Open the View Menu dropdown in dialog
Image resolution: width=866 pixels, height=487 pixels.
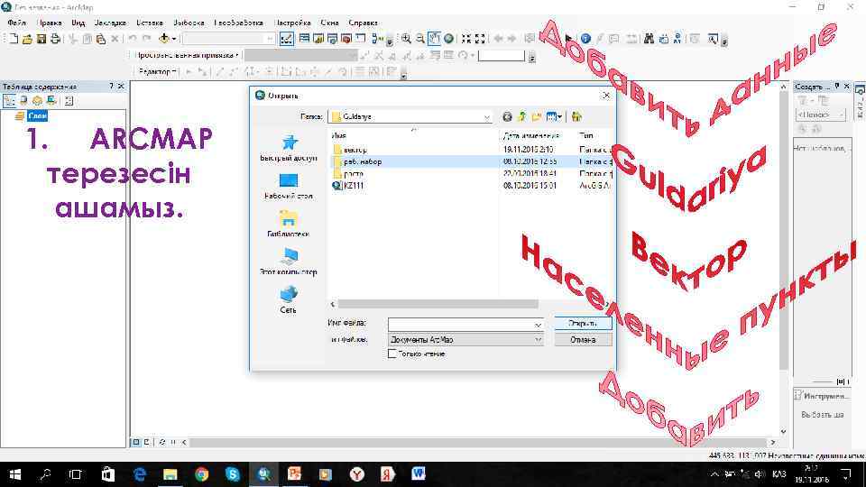(554, 116)
